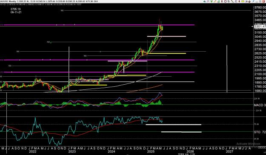Screen dimensions: 266x155
Task: Click the 2024 year label on time axis
Action: 112,152
